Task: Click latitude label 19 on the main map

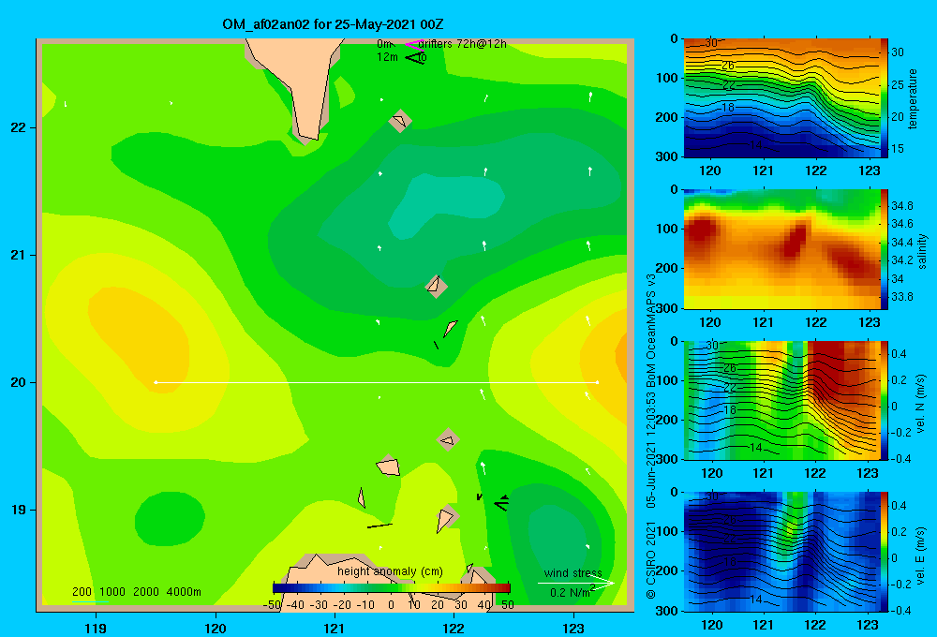Action: 19,510
